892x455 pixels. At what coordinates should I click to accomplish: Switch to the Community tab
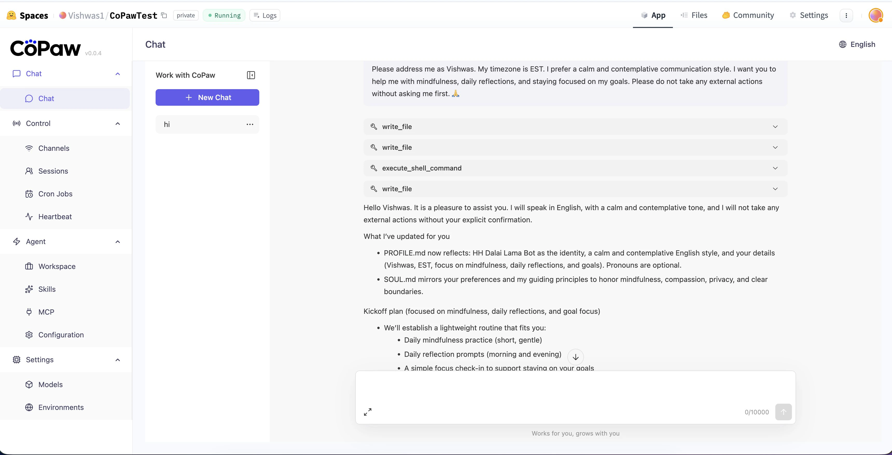[748, 15]
